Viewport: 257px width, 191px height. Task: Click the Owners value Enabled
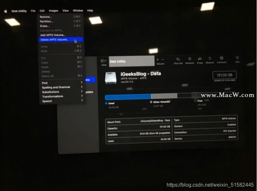(231, 125)
